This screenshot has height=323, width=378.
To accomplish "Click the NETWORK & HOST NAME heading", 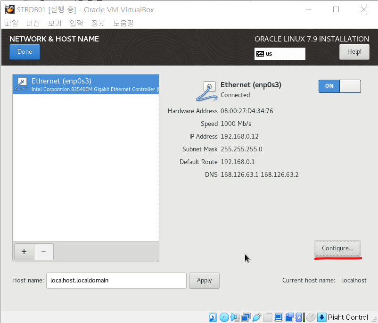I will pos(54,39).
